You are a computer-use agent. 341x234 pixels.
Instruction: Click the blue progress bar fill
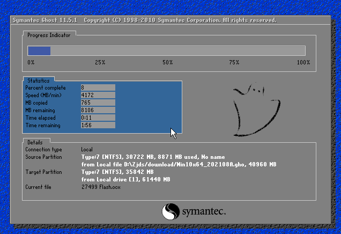point(39,51)
